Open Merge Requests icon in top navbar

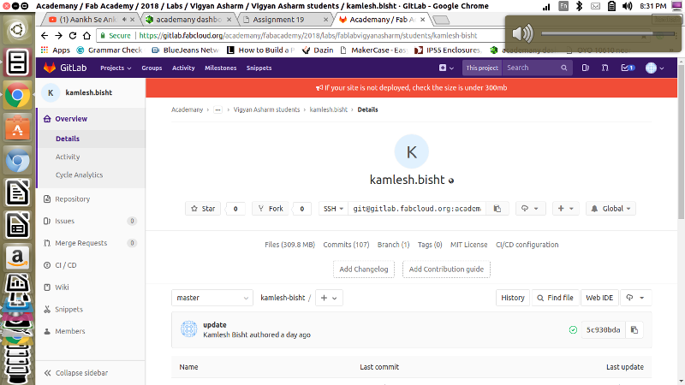pyautogui.click(x=605, y=68)
